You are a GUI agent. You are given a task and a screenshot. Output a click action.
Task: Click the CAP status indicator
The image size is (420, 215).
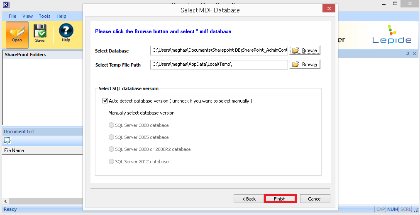tap(381, 209)
